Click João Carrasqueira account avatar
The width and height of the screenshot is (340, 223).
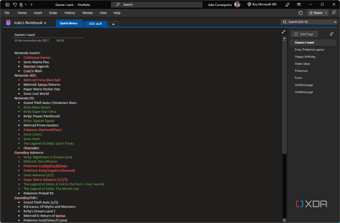tap(237, 5)
